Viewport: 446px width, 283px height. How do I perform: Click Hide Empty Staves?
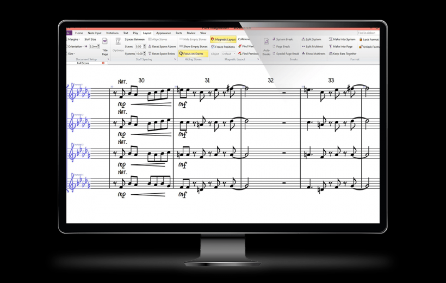coord(193,40)
